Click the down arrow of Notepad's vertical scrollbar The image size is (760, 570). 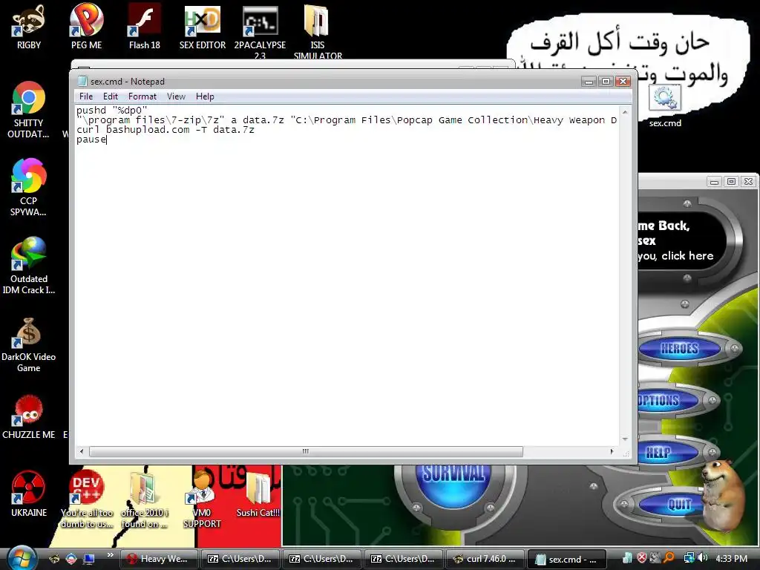click(x=625, y=439)
